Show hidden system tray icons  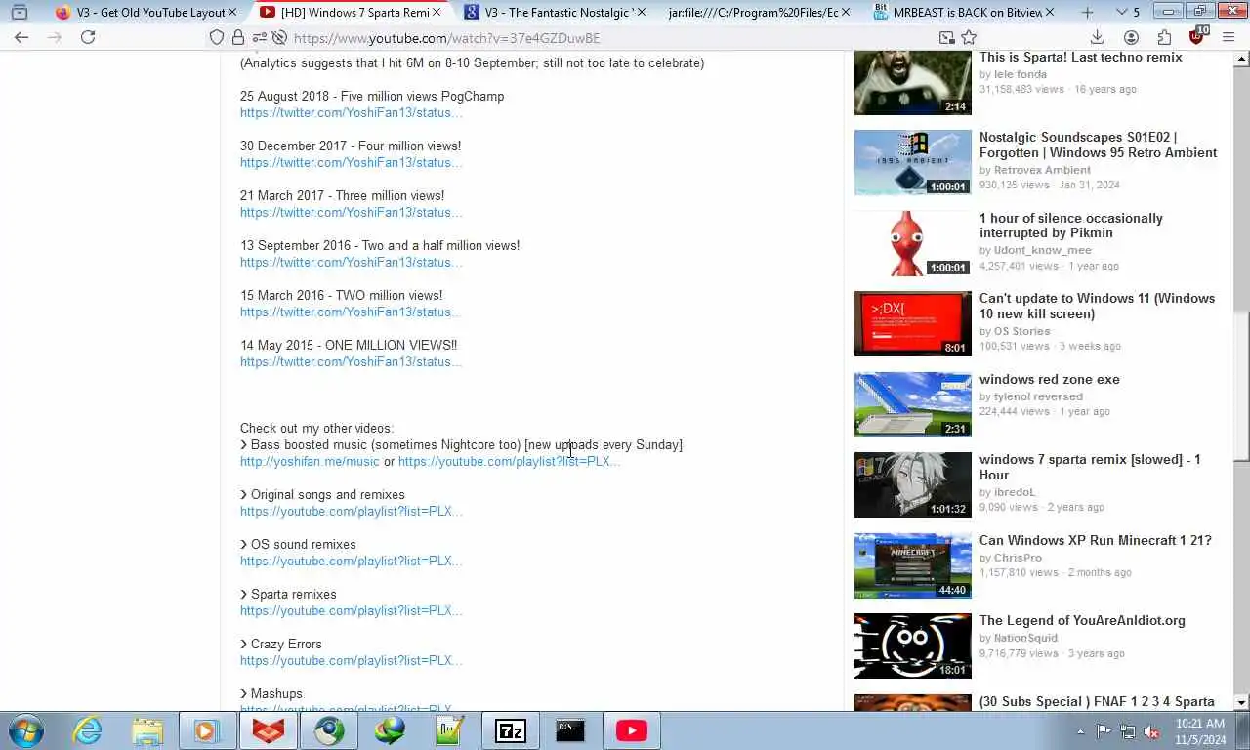click(x=1080, y=731)
